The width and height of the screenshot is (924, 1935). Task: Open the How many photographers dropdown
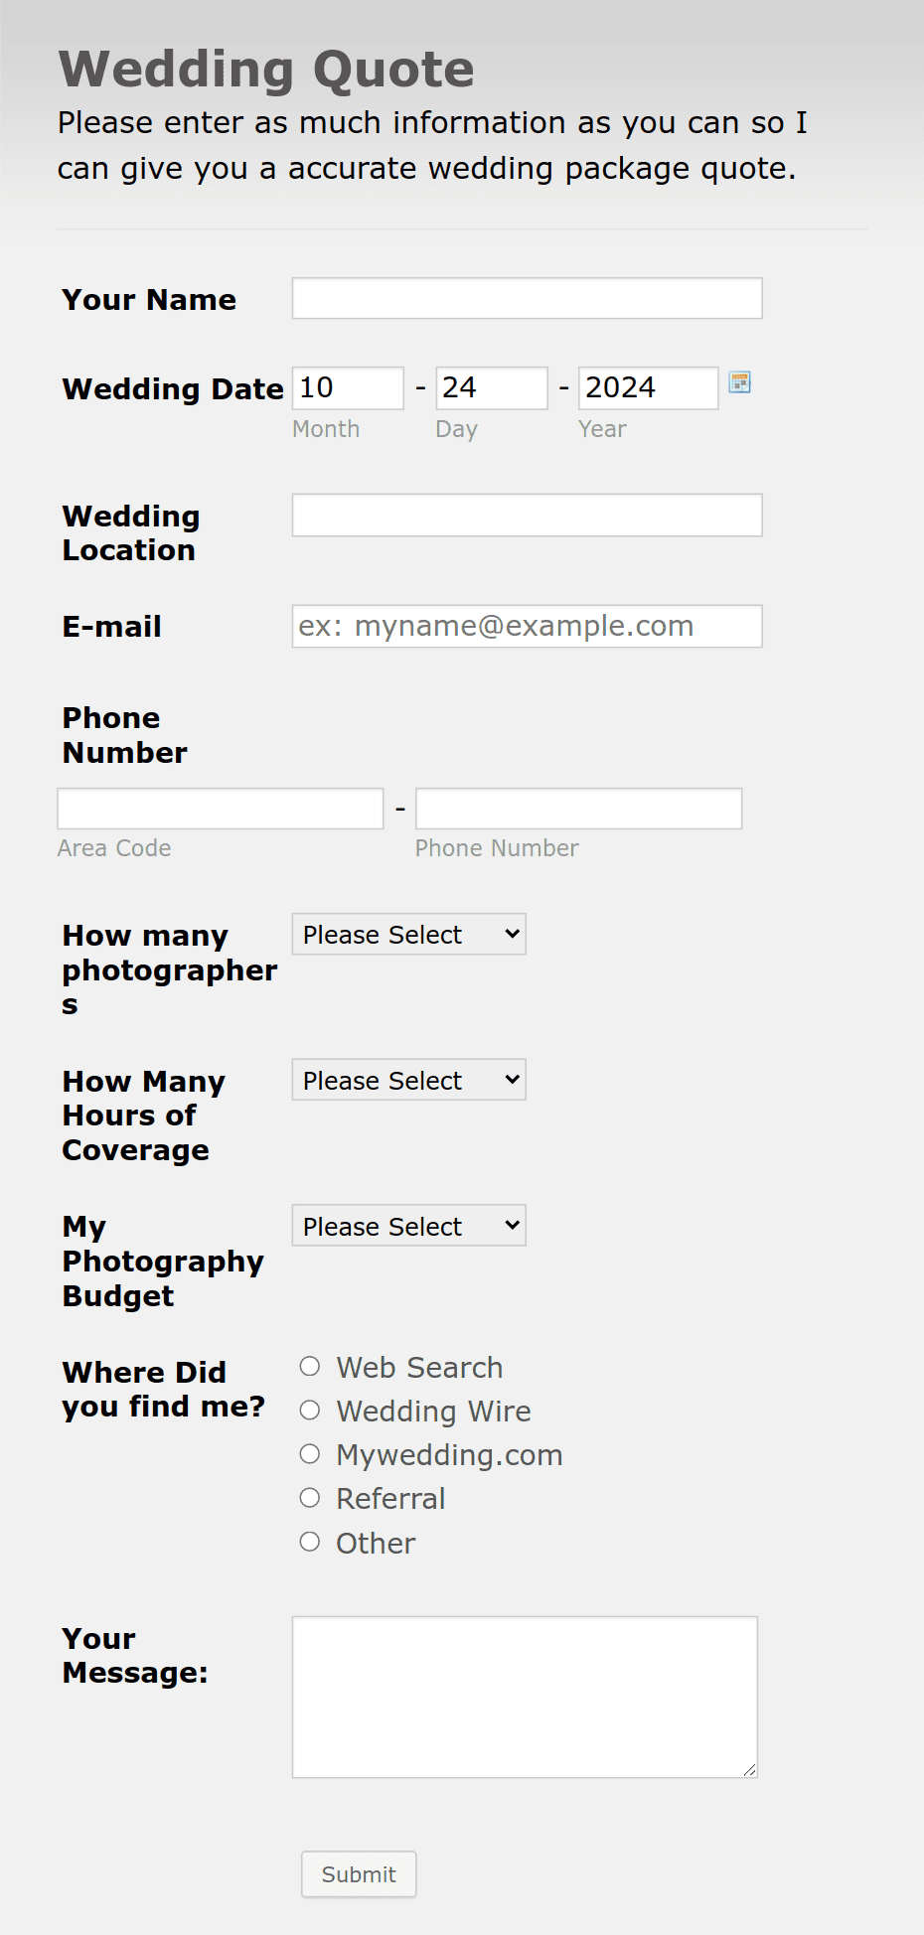(x=408, y=934)
